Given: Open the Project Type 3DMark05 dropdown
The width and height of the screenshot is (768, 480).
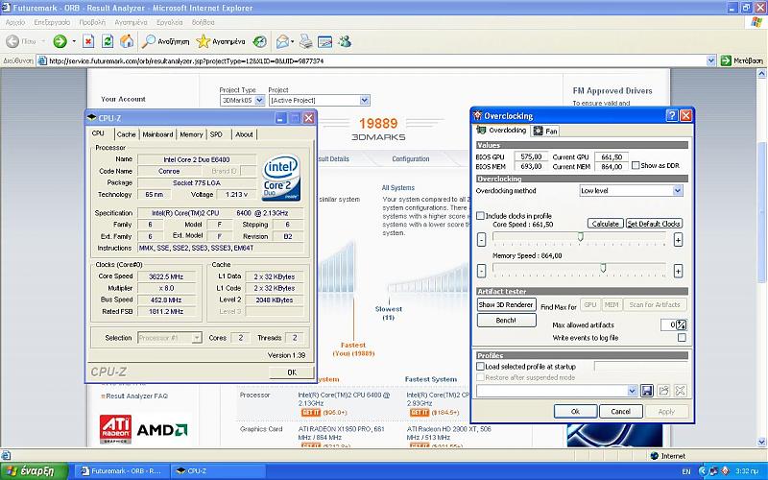Looking at the screenshot, I should click(x=259, y=100).
